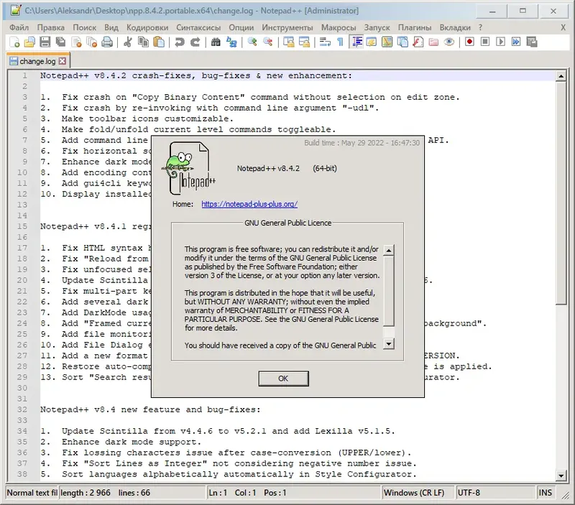Save the file with the single floppy icon

(45, 42)
